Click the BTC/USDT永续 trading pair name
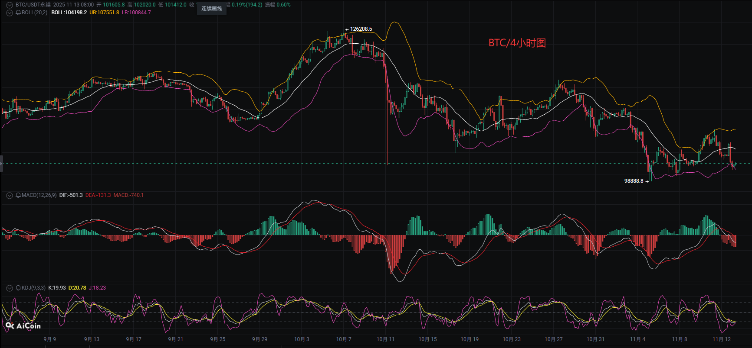 [33, 5]
